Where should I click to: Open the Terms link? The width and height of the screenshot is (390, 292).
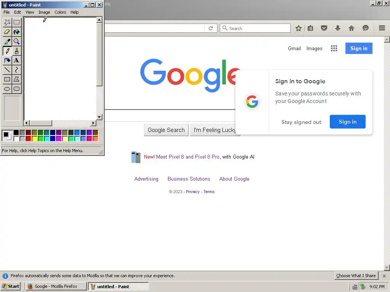coord(209,192)
